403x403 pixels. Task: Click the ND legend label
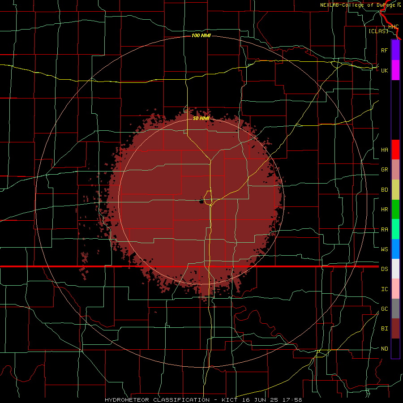[x=384, y=349]
